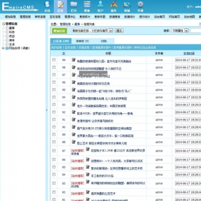Sort by the ID column header
201x201 pixels.
pyautogui.click(x=64, y=53)
